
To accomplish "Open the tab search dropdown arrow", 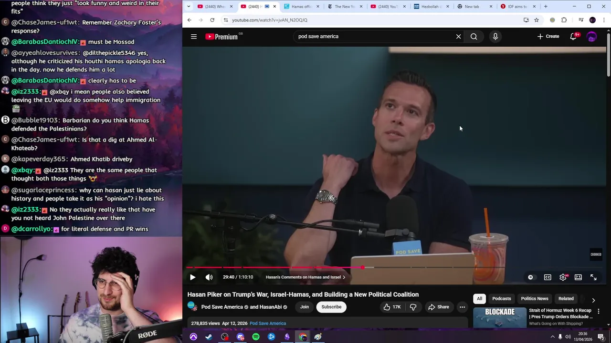I will click(x=189, y=7).
